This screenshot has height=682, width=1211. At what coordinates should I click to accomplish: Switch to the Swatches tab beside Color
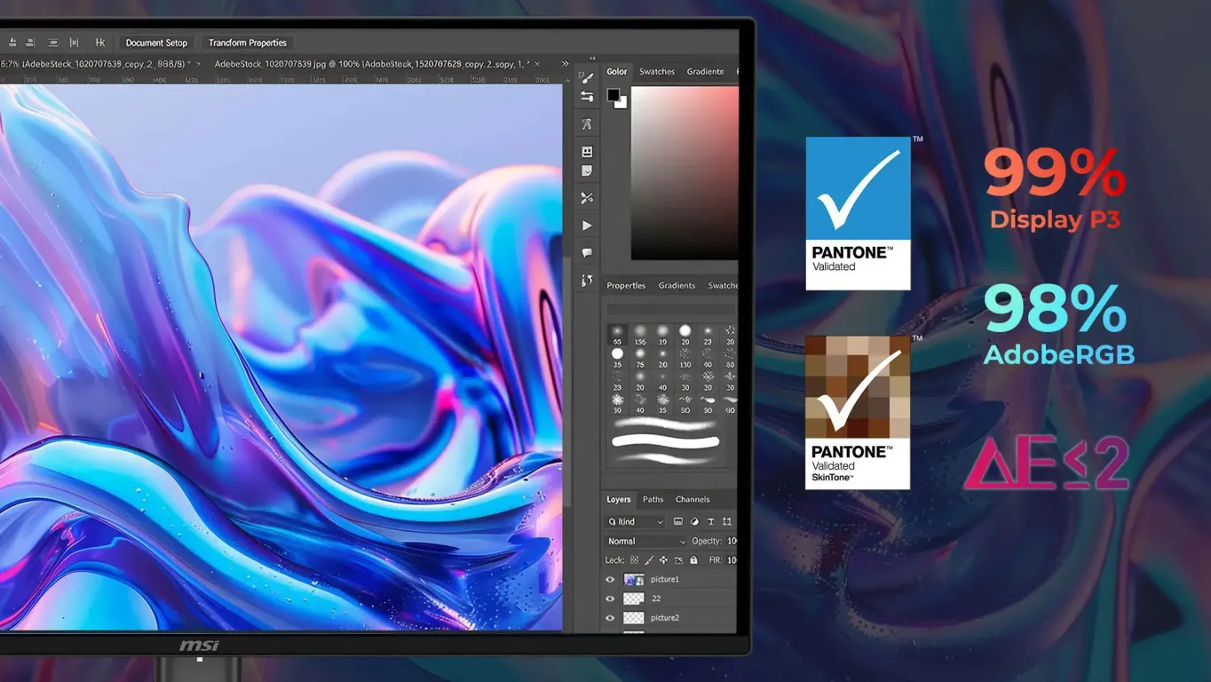pyautogui.click(x=657, y=71)
